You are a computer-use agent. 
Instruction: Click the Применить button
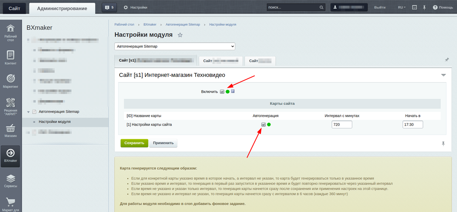pyautogui.click(x=163, y=143)
